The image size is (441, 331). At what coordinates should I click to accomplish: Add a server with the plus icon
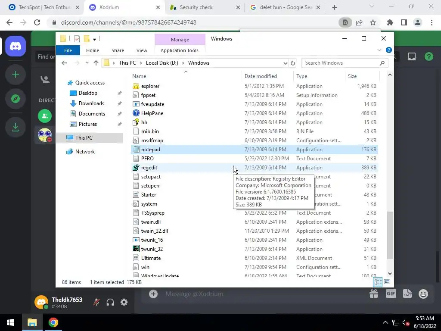pos(16,75)
